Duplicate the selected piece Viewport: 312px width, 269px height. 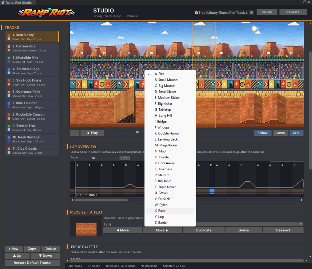coord(204,230)
